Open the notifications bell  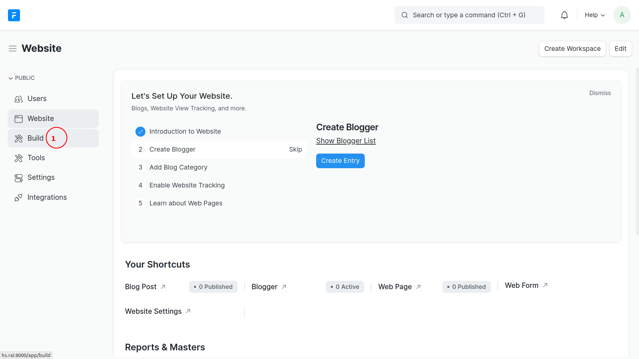pos(564,15)
